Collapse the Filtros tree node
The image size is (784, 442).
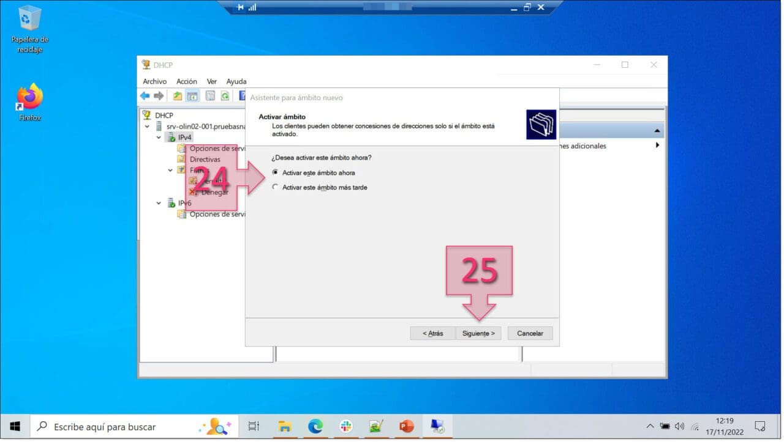pos(170,171)
